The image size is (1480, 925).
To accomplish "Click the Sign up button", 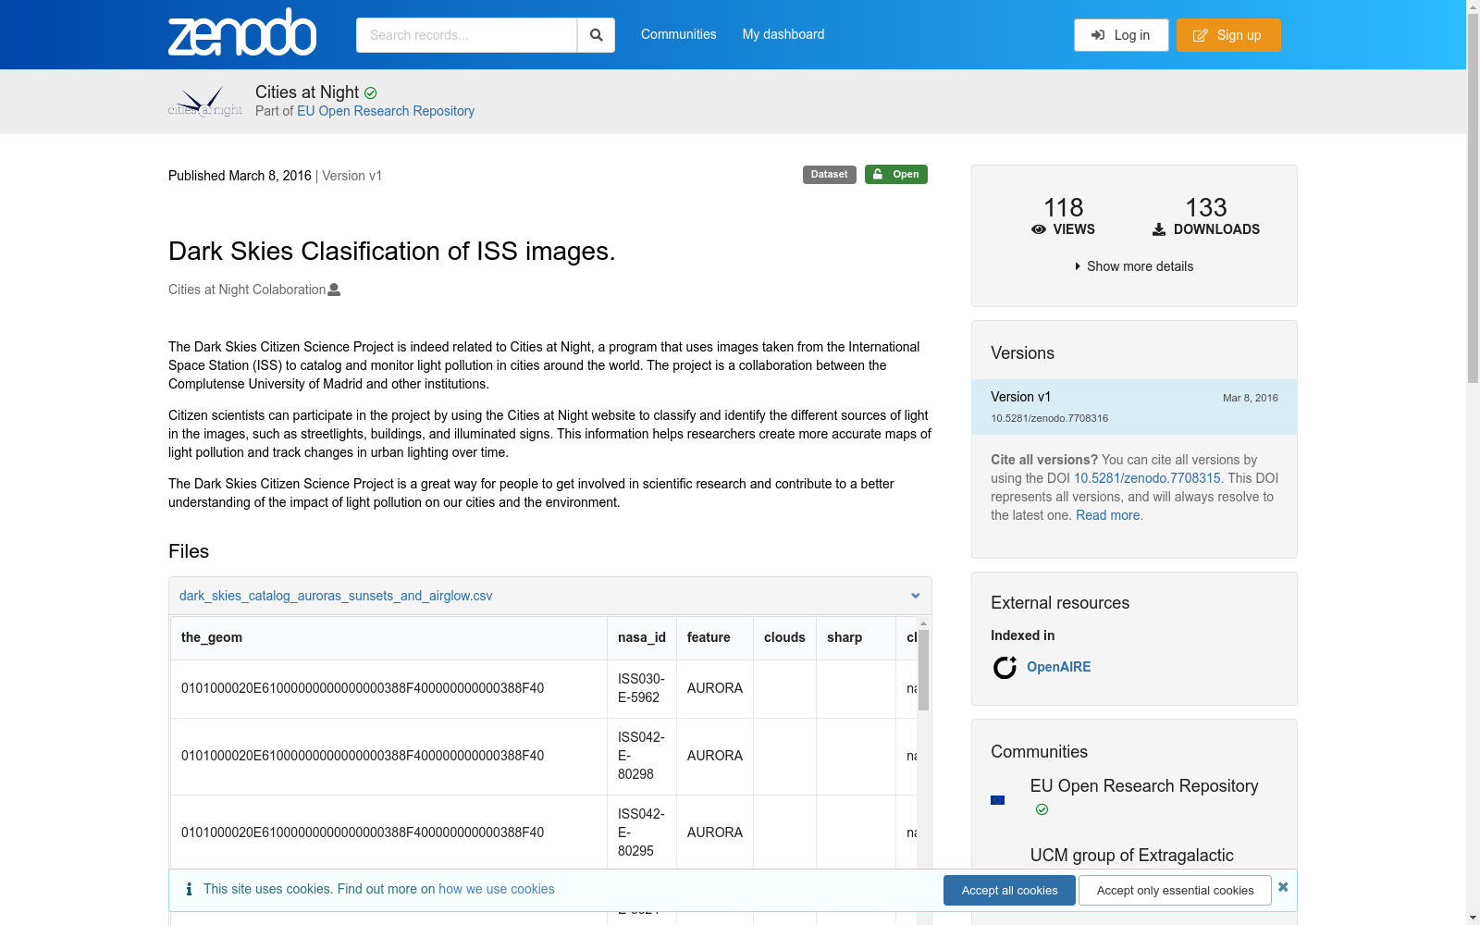I will (1228, 35).
